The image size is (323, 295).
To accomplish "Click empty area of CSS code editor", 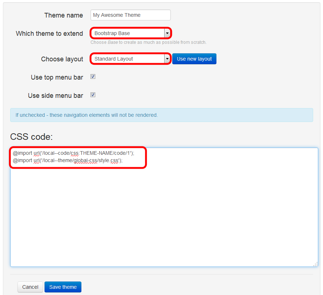I will pos(164,219).
